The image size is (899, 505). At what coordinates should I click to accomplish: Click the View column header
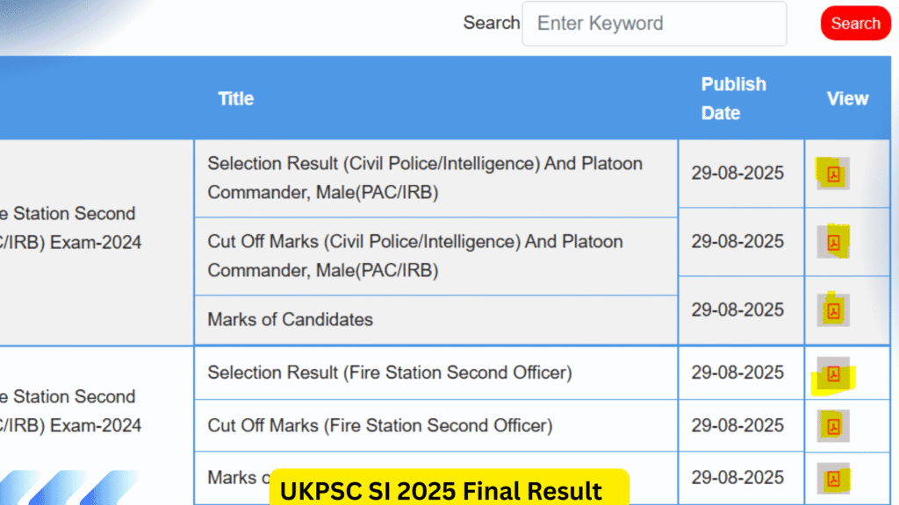847,98
